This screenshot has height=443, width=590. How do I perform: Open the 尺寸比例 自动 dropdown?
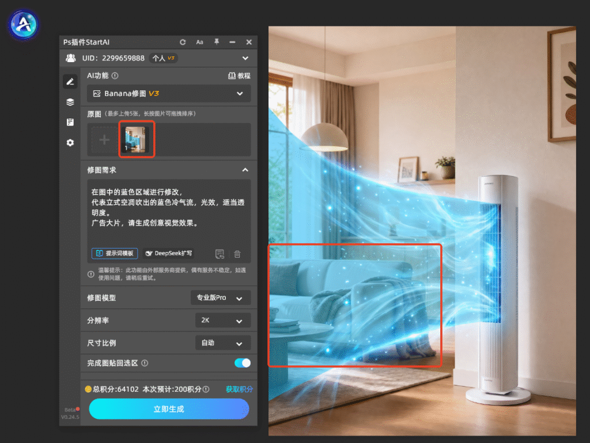point(223,343)
